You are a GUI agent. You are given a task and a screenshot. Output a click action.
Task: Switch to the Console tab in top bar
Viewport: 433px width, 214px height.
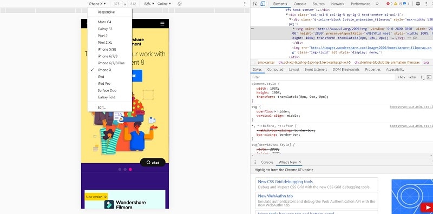(x=300, y=4)
